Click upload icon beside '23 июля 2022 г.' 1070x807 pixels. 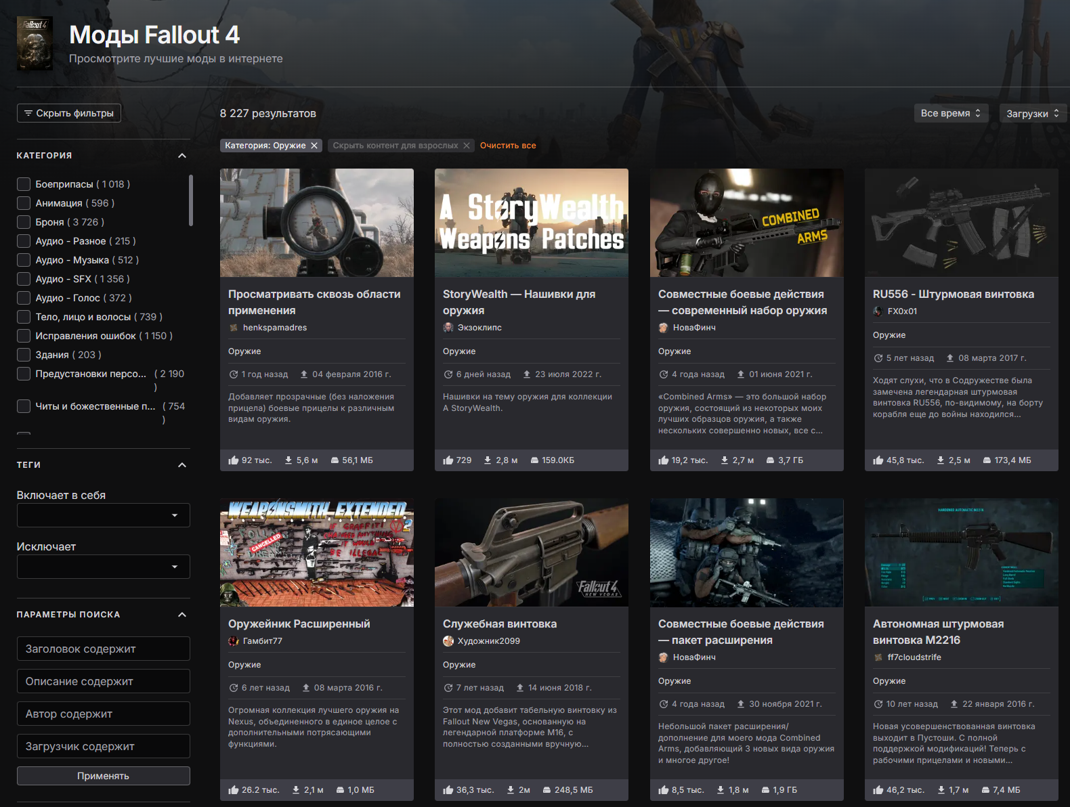pos(527,374)
